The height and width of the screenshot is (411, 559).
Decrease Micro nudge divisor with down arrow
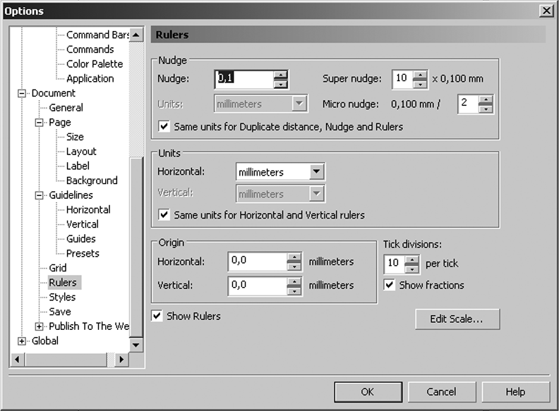(x=486, y=109)
